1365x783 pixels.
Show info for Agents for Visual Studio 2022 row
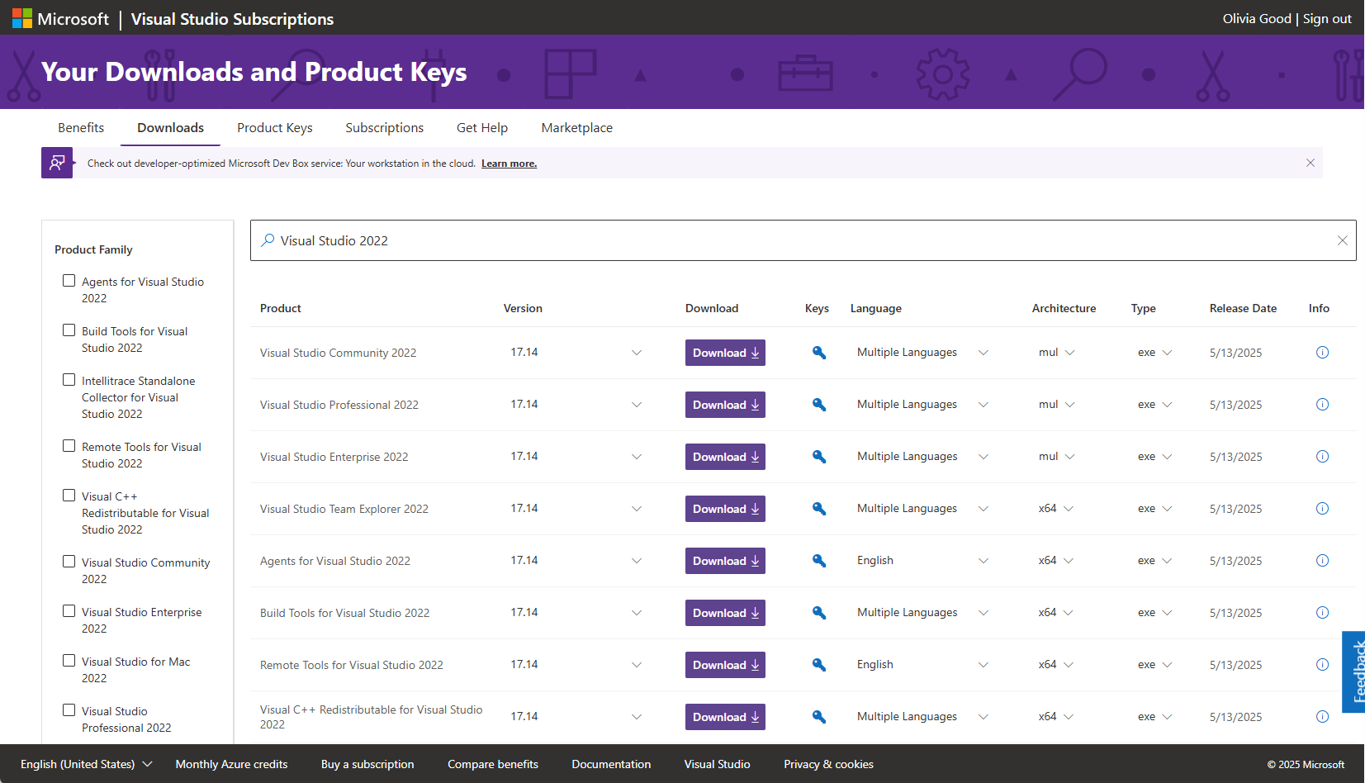coord(1322,561)
